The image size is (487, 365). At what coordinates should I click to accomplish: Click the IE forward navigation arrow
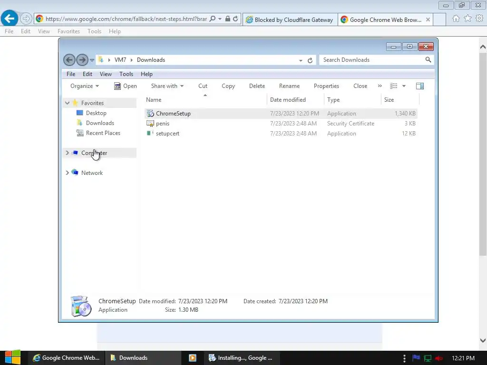(x=26, y=19)
